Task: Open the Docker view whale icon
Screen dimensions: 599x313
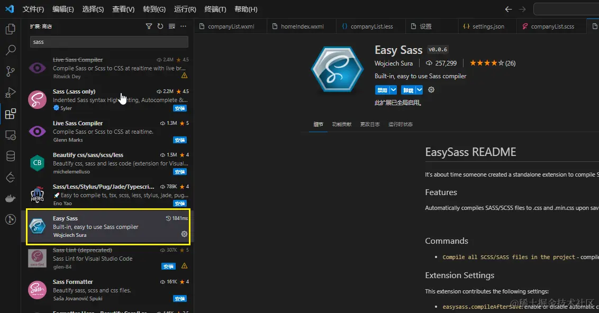Action: tap(10, 198)
